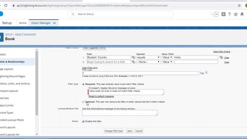Screen dimensions: 247x139
Task: Click the Lookup Window Text area
Action: point(120,113)
